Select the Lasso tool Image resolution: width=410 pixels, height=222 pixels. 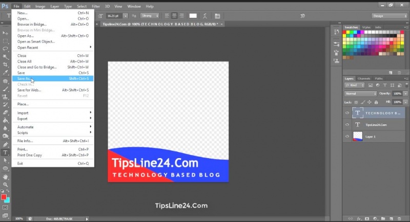(x=5, y=49)
